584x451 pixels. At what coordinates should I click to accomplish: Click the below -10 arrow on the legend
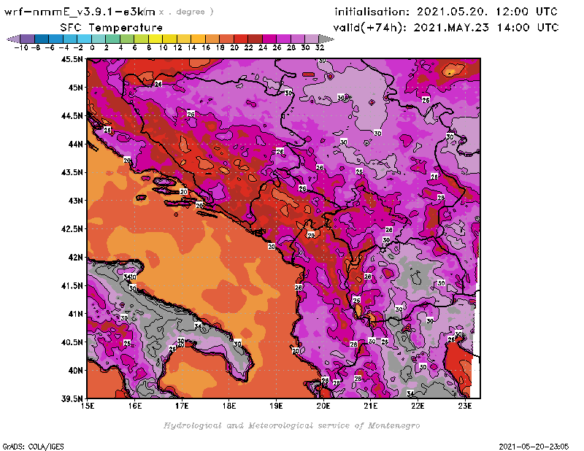coord(13,39)
